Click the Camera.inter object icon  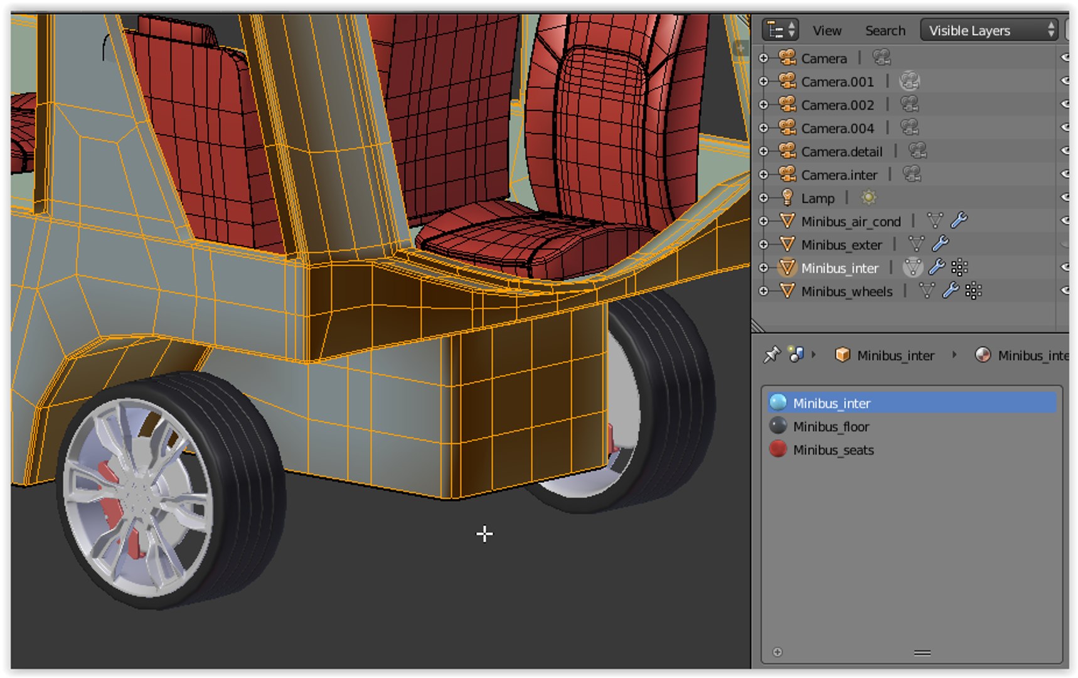pos(787,174)
